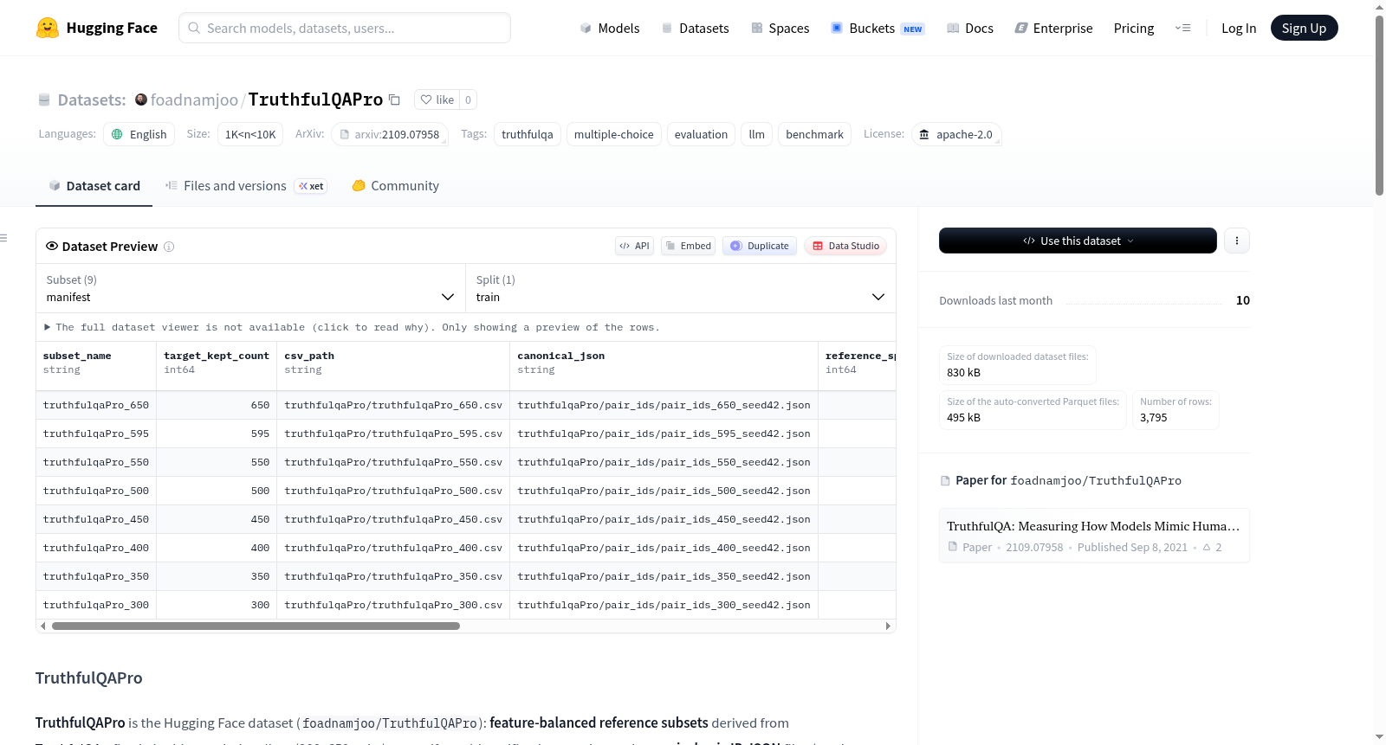Open Data Studio

(x=845, y=246)
